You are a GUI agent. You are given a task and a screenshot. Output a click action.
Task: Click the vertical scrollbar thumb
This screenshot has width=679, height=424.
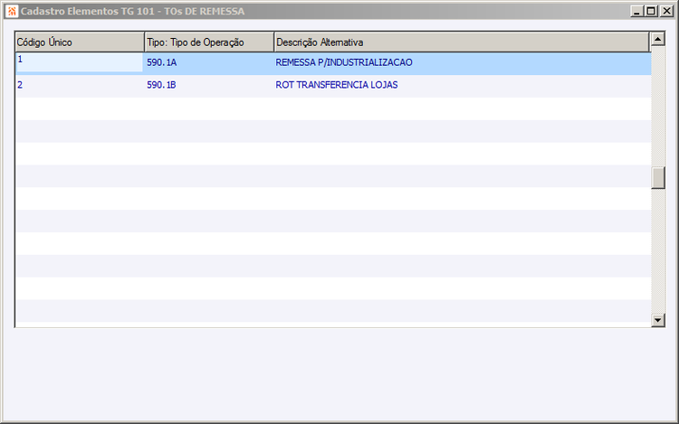point(658,177)
